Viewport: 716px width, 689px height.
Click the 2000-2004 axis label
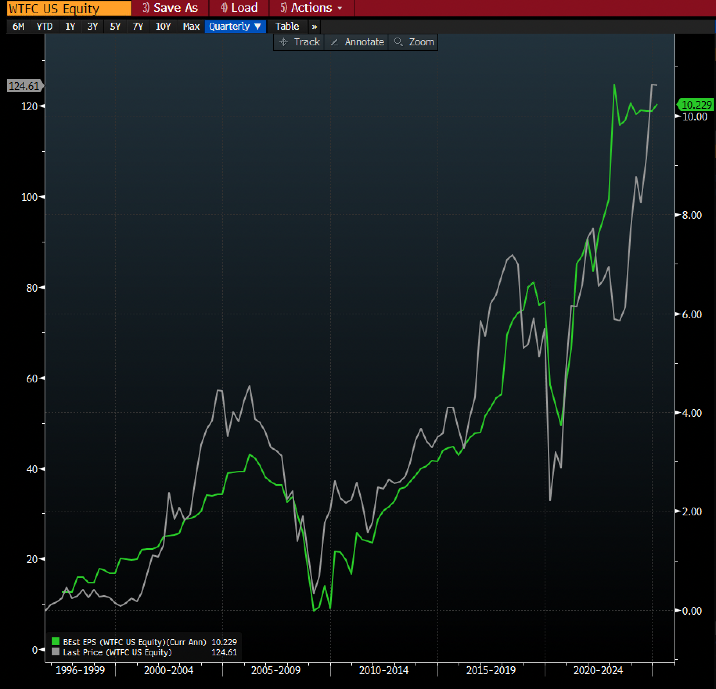(x=169, y=671)
